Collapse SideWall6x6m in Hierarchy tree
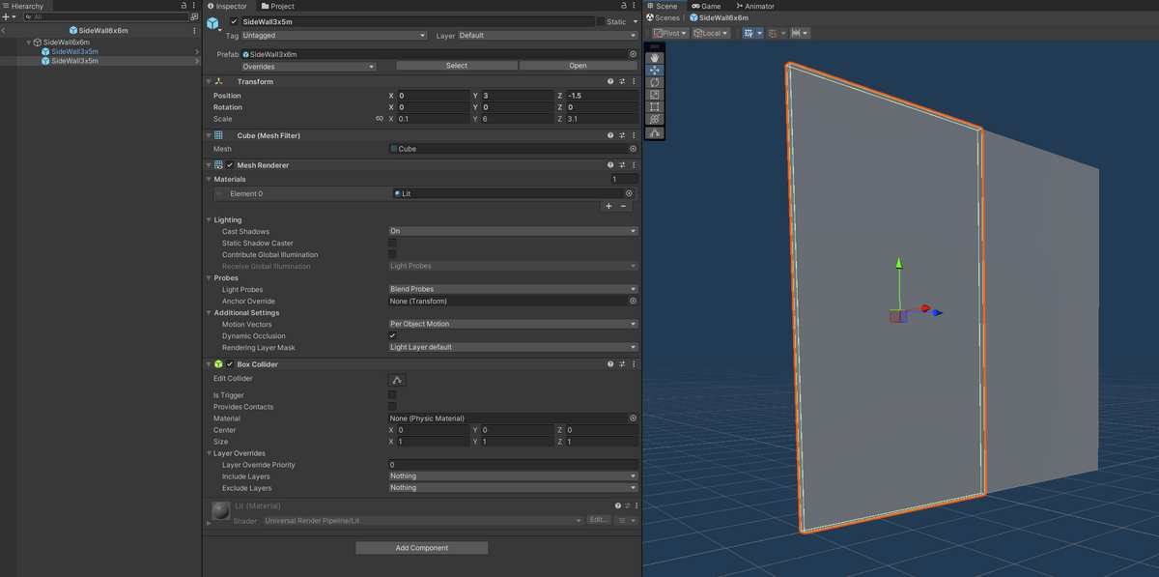This screenshot has height=577, width=1159. (29, 43)
